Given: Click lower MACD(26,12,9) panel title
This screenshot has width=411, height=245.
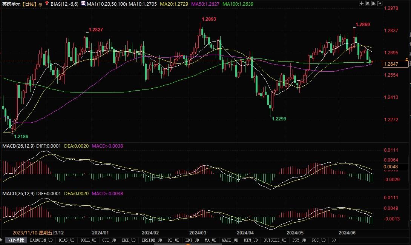Looking at the screenshot, I should 18,193.
